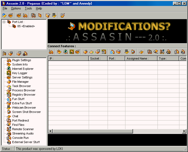Select the Console Run icon
This screenshot has width=188, height=152.
click(x=9, y=138)
